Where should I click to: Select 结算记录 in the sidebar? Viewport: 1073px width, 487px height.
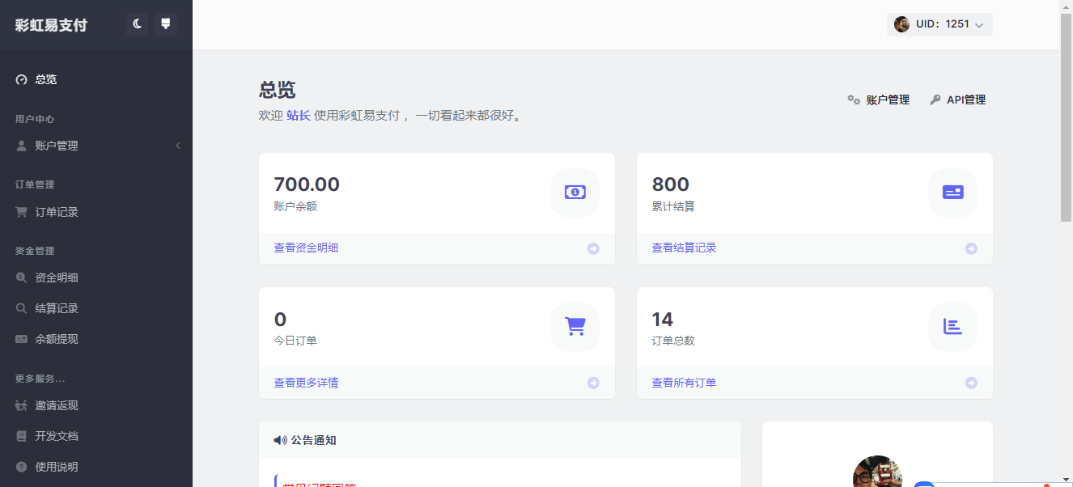point(56,308)
